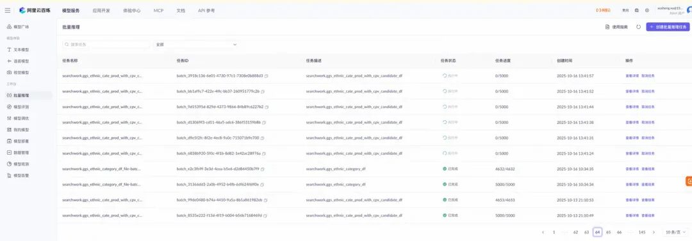The image size is (692, 241).
Task: Click progress value 4653/4653
Action: point(505,200)
